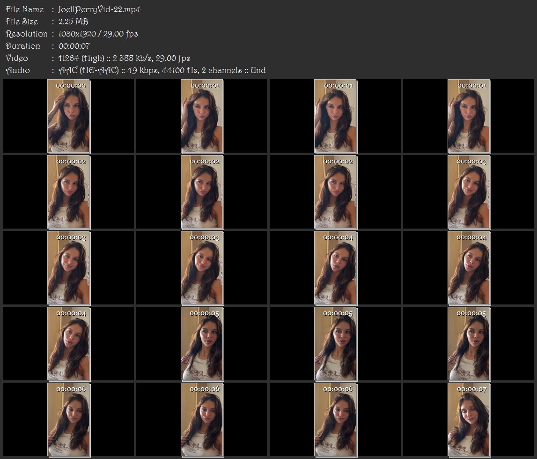
Task: Pick the third frame stamped 00:00:02
Action: click(336, 192)
